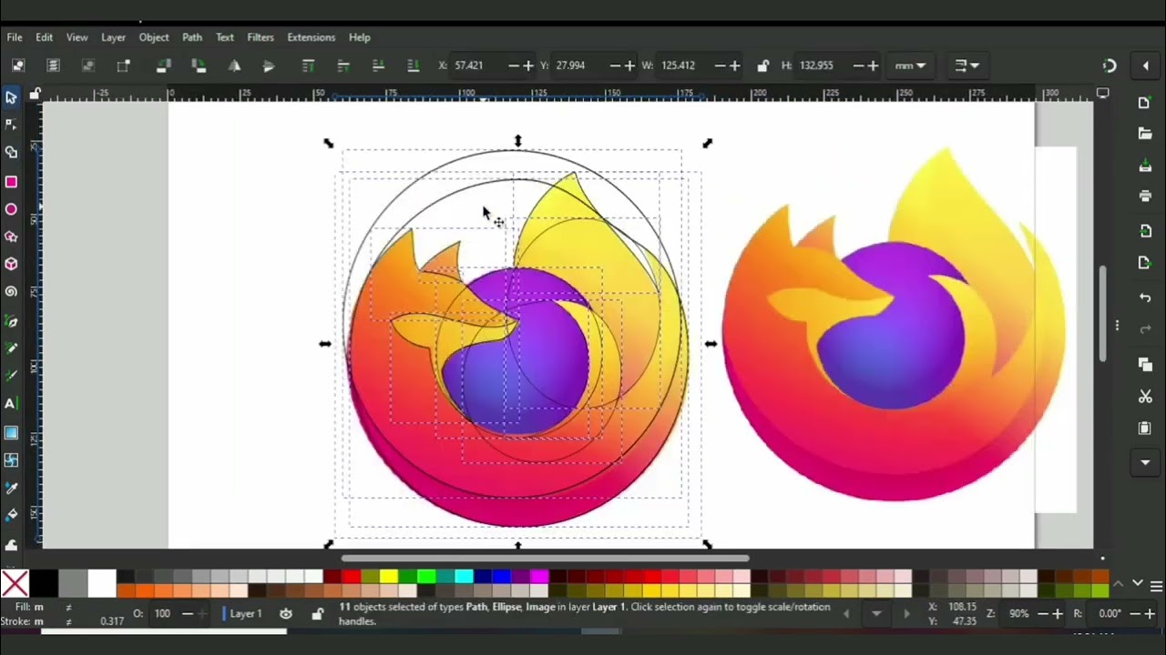Open the Path menu
This screenshot has width=1166, height=655.
[191, 37]
